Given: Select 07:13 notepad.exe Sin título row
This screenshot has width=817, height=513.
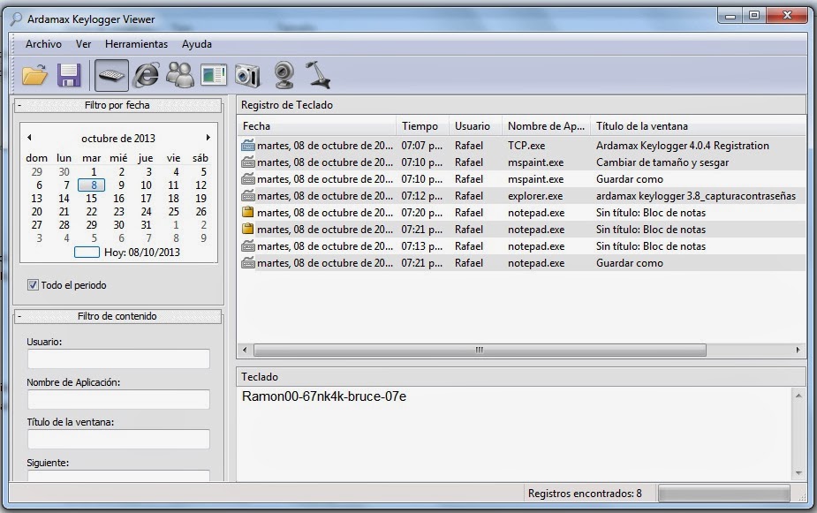Looking at the screenshot, I should click(x=521, y=245).
